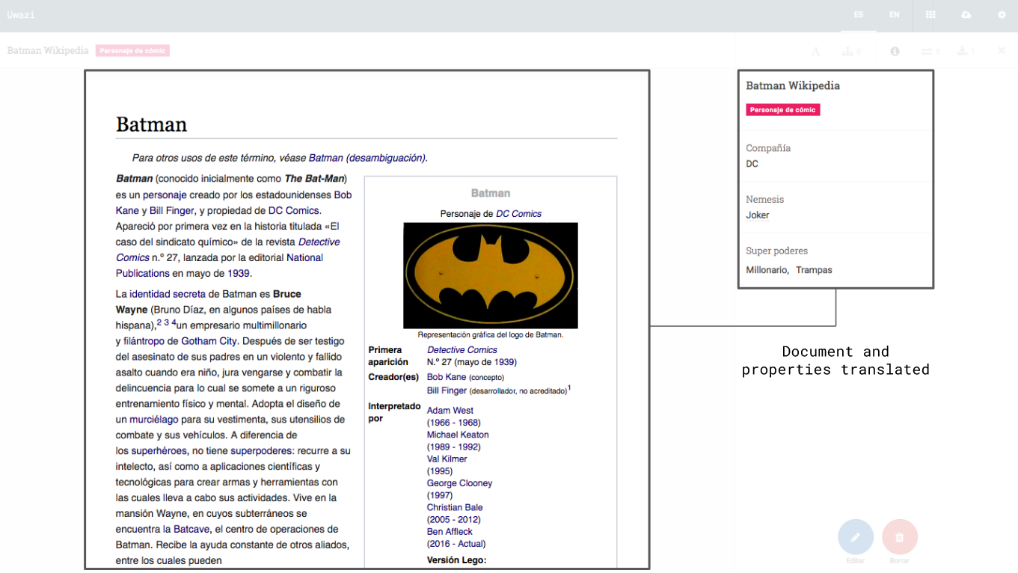Click the Editar pencil button
Image resolution: width=1018 pixels, height=573 pixels.
click(x=856, y=537)
